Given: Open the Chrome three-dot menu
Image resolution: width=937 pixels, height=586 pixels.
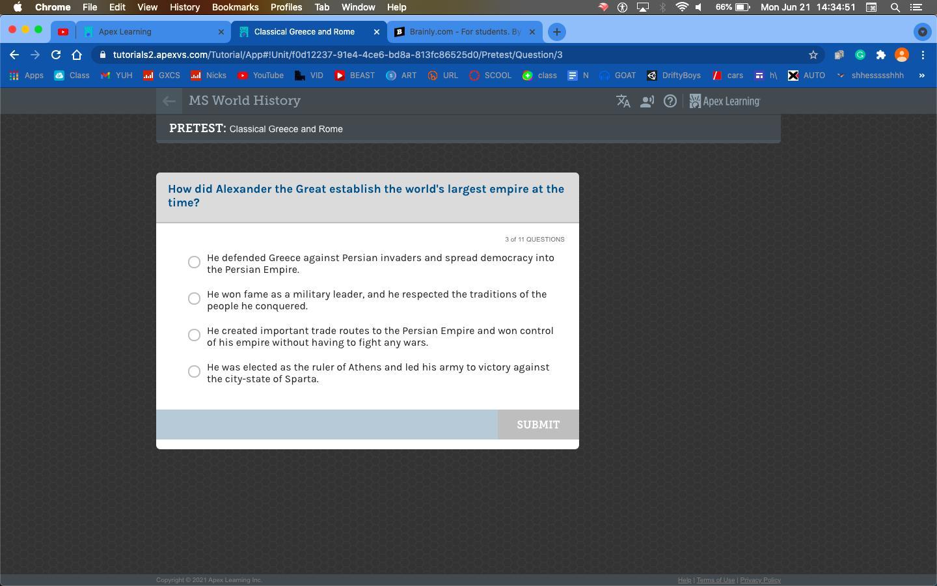Looking at the screenshot, I should coord(923,55).
